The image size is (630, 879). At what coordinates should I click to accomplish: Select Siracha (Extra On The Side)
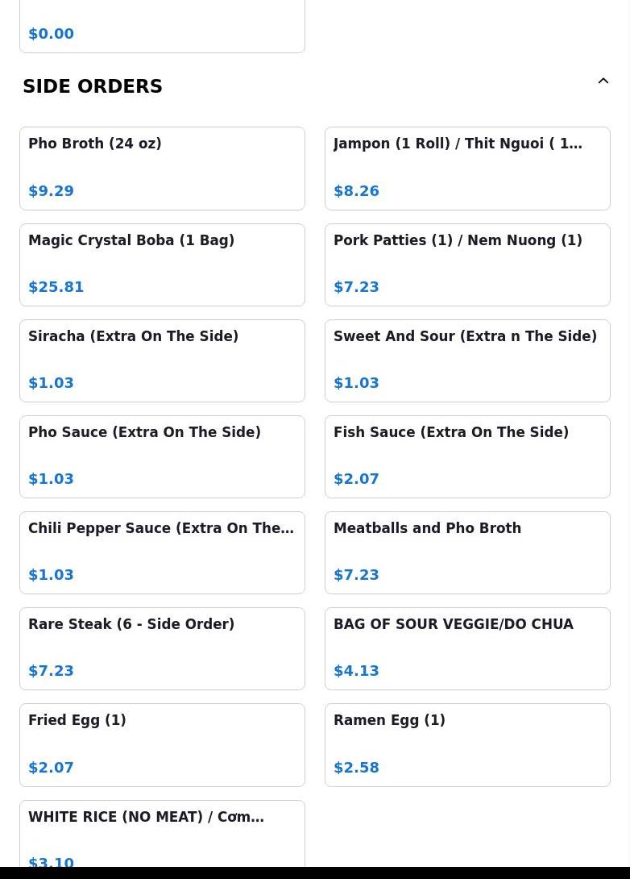click(162, 360)
